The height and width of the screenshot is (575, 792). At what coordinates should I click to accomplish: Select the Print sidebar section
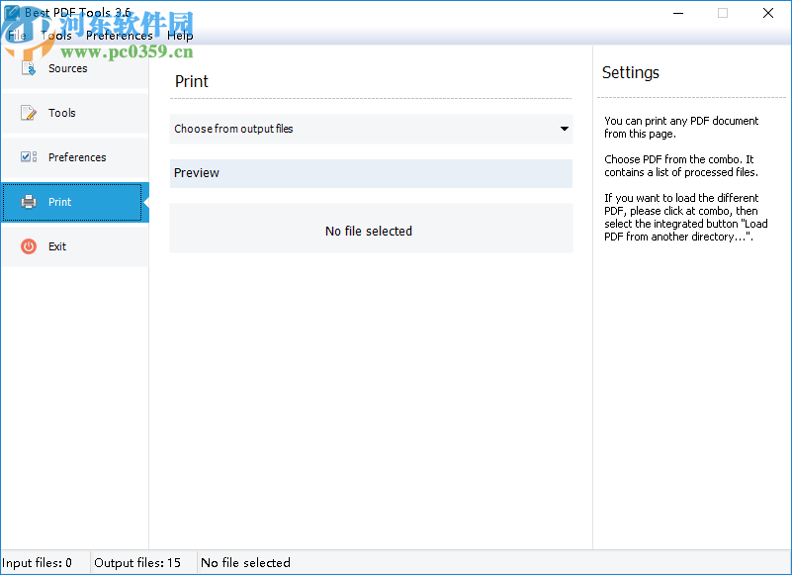pos(75,202)
